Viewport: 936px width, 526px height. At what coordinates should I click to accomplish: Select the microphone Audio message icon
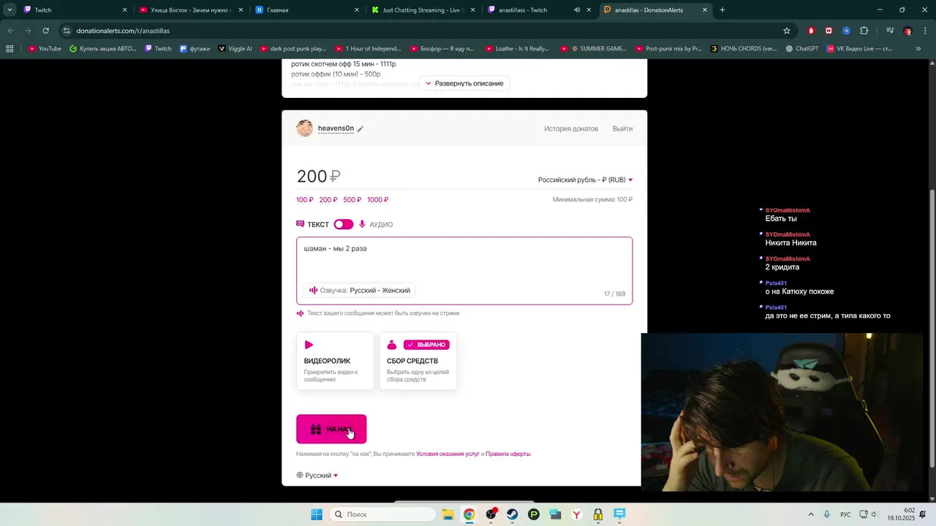[x=362, y=224]
